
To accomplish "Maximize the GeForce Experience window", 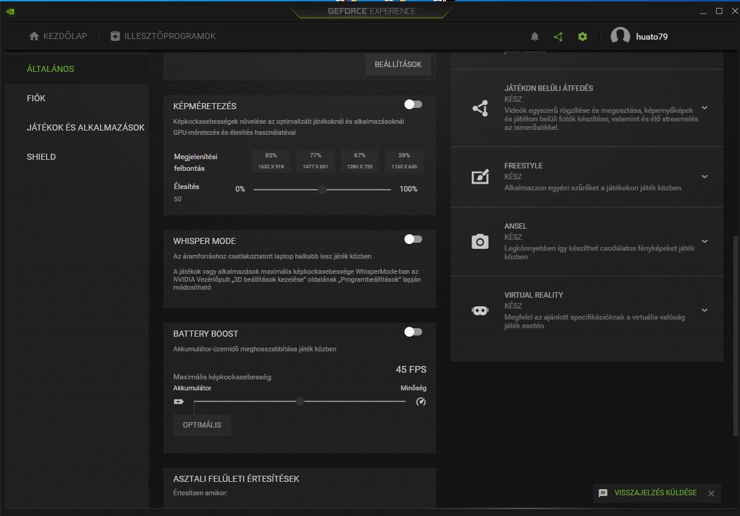I will click(x=719, y=11).
